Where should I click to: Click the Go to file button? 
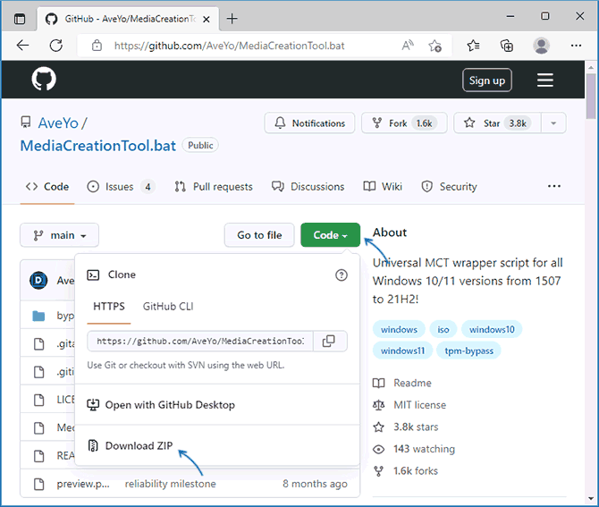[x=259, y=235]
